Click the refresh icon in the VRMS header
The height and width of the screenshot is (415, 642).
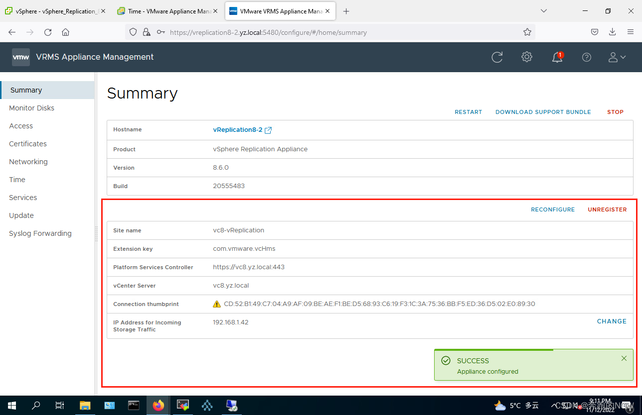497,57
